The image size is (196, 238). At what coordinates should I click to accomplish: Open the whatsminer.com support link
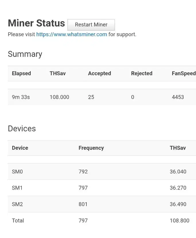(71, 34)
